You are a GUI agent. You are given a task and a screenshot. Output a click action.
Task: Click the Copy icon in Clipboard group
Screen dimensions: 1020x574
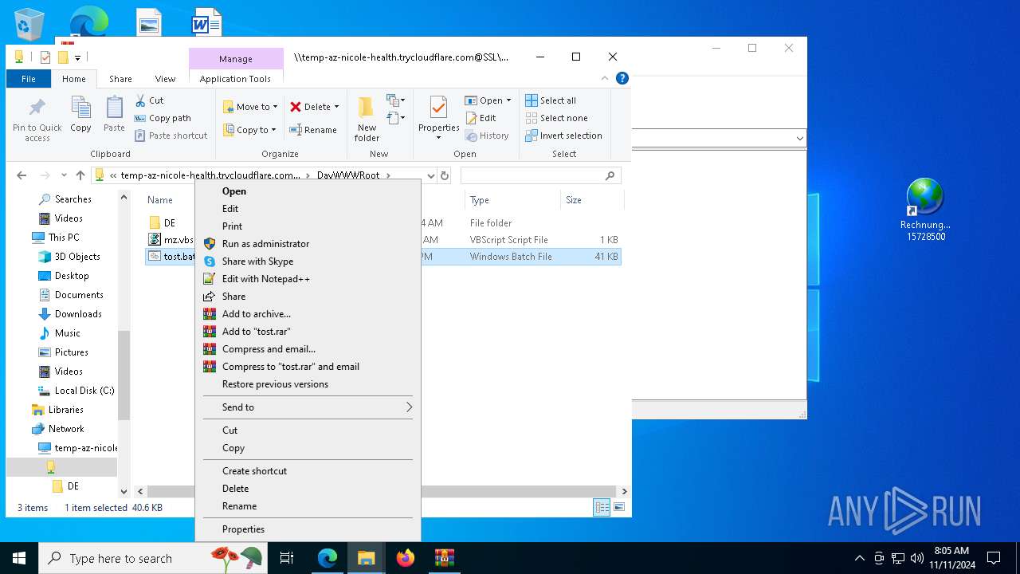(80, 114)
